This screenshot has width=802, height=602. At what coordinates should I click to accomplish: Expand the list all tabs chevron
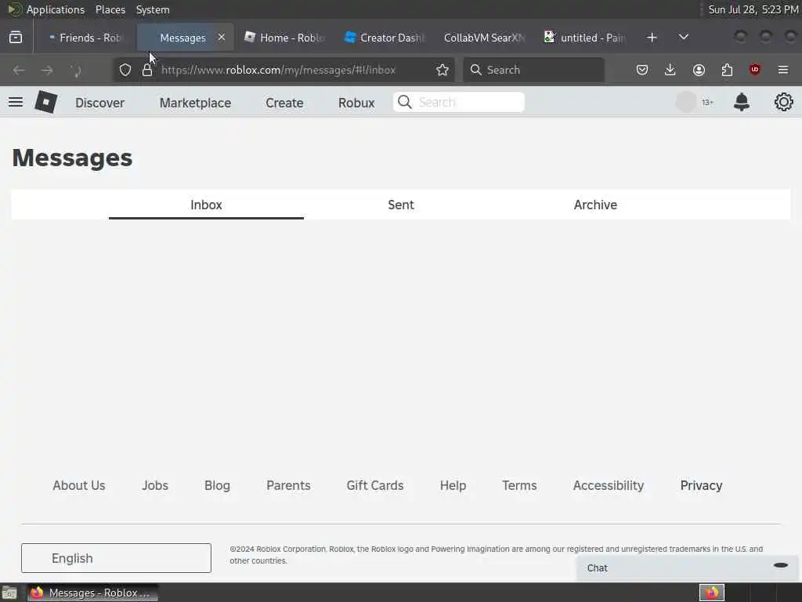pos(683,38)
